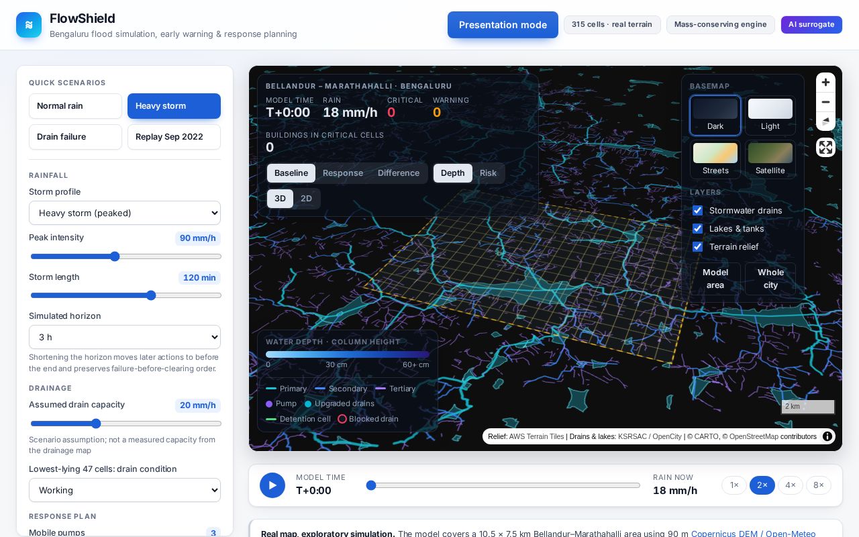
Task: Set playback speed to 4×
Action: pos(791,485)
